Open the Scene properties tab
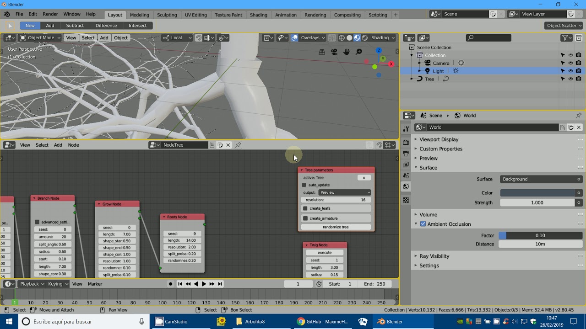This screenshot has height=329, width=586. (406, 175)
